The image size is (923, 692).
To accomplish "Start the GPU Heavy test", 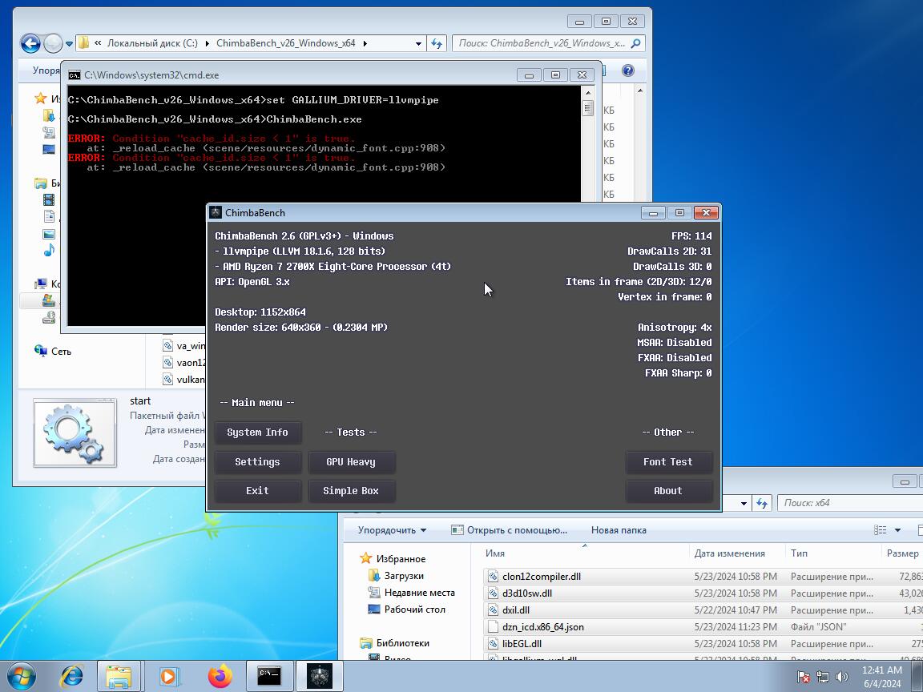I will click(x=351, y=462).
